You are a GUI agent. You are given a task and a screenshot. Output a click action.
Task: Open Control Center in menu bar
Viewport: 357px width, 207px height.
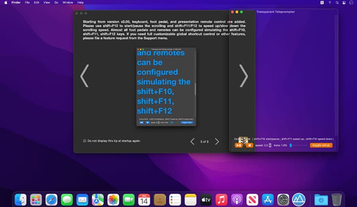[344, 3]
